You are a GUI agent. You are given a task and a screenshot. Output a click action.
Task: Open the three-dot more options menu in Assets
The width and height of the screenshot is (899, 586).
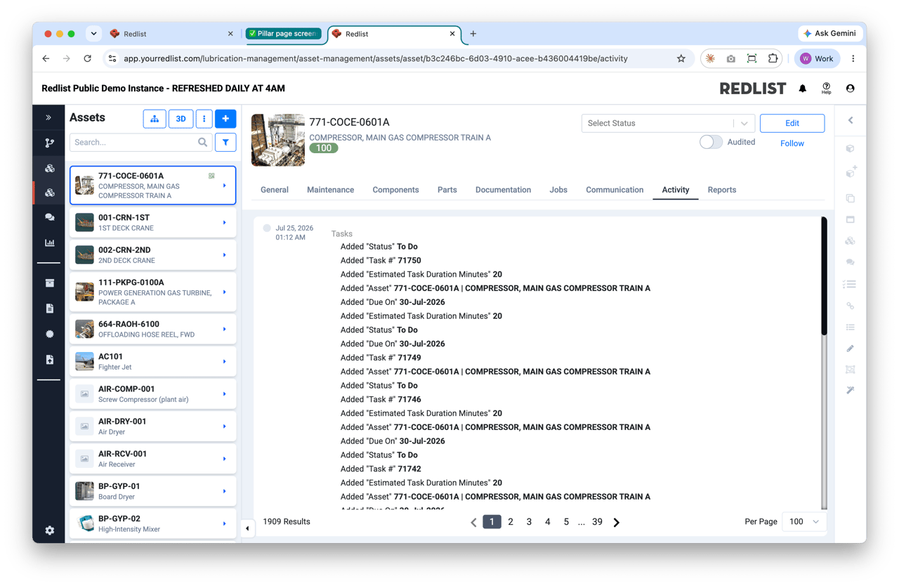(x=204, y=119)
